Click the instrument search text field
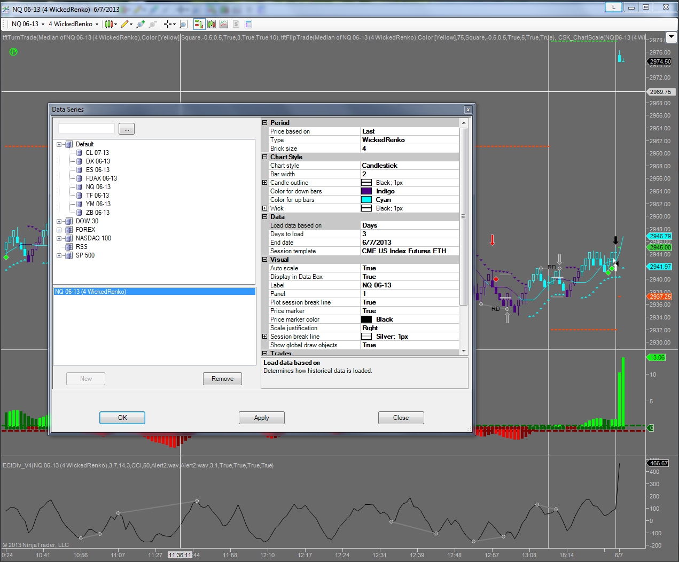The height and width of the screenshot is (562, 679). point(87,129)
